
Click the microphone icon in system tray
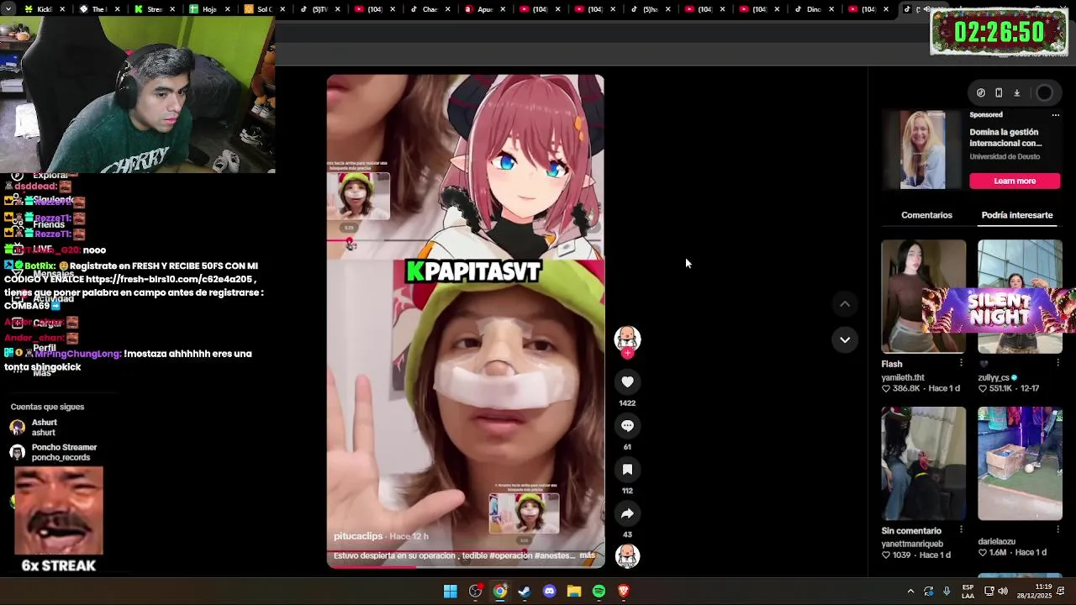947,592
